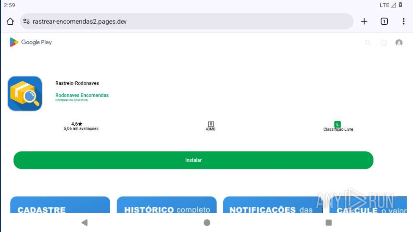Viewport: 413px width, 232px height.
Task: Click the 43MB size text
Action: [x=211, y=129]
